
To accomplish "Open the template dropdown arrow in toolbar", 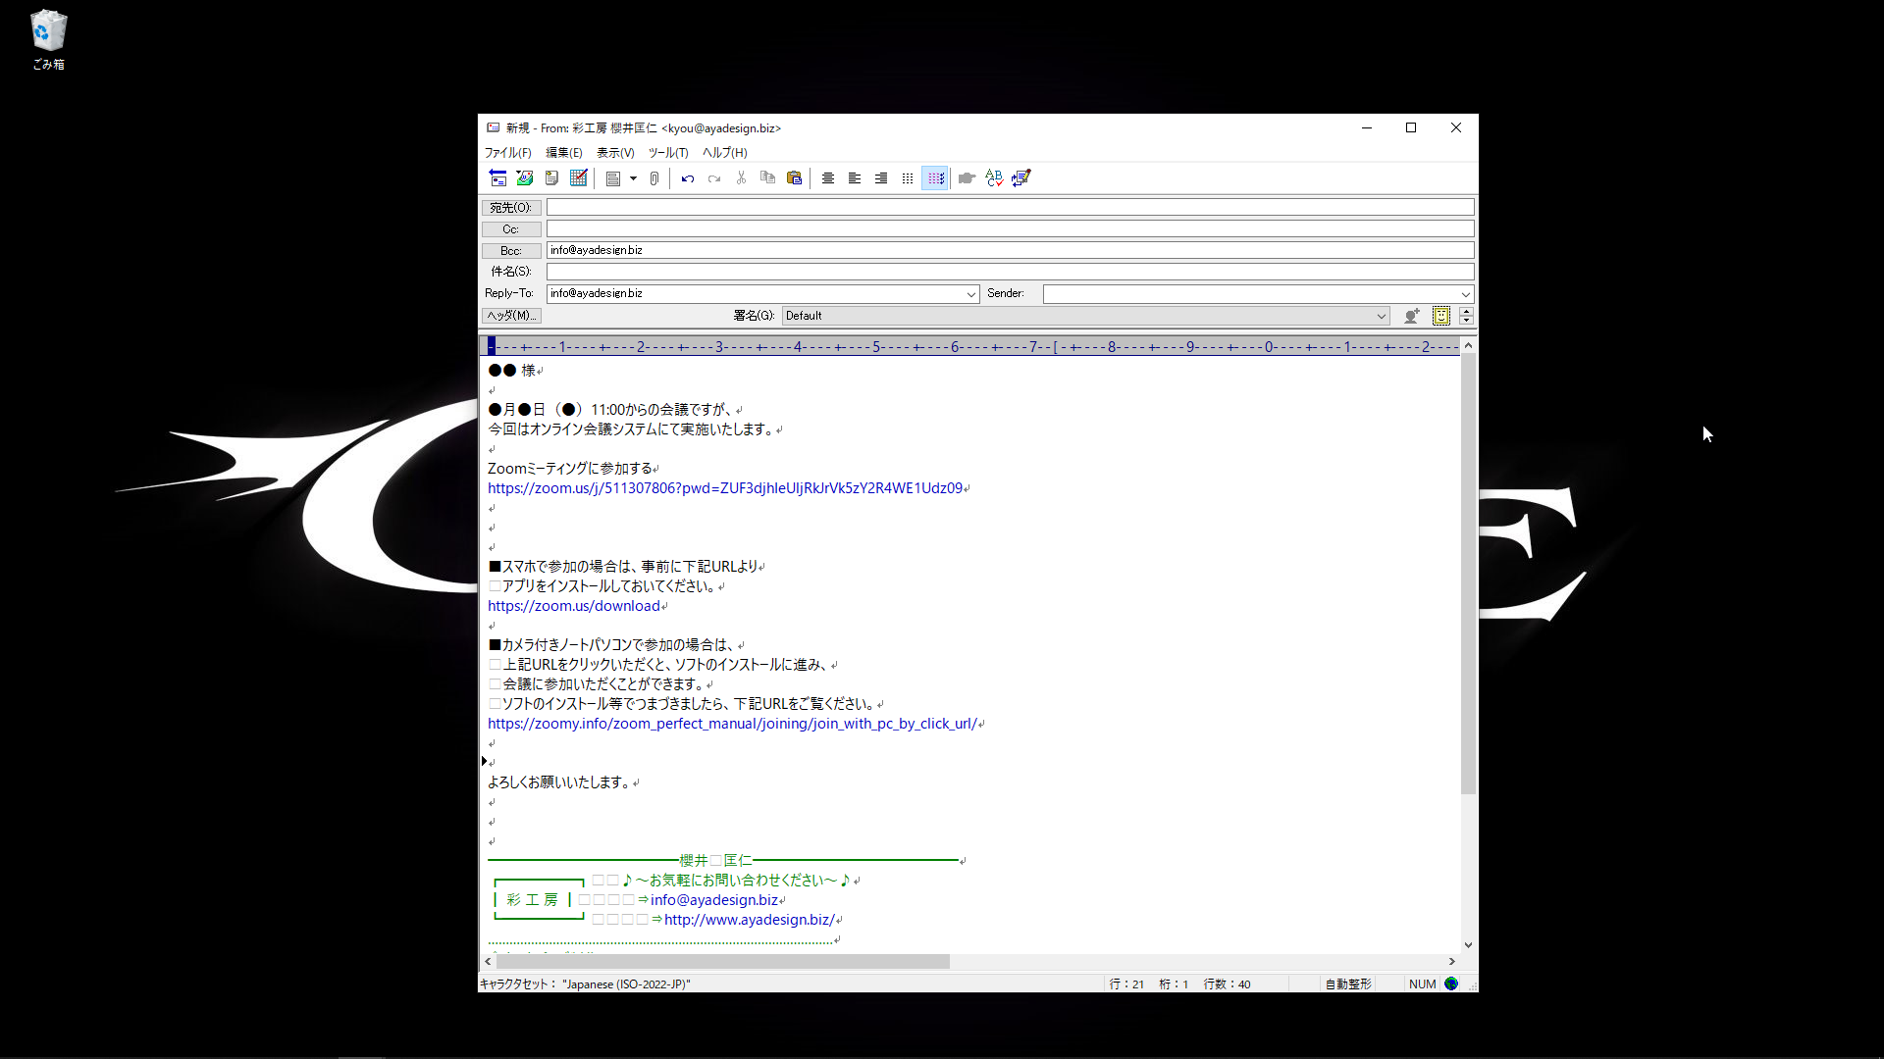I will click(x=633, y=178).
